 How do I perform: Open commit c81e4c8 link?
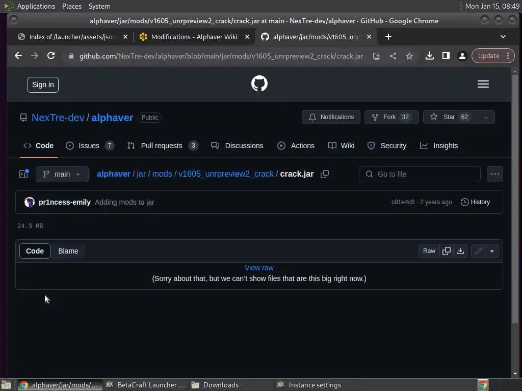[x=403, y=202]
